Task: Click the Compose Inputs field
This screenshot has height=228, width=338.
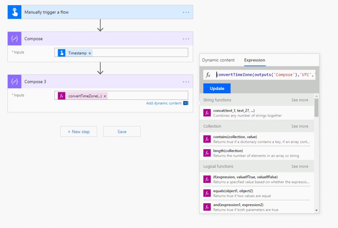Action: [121, 52]
